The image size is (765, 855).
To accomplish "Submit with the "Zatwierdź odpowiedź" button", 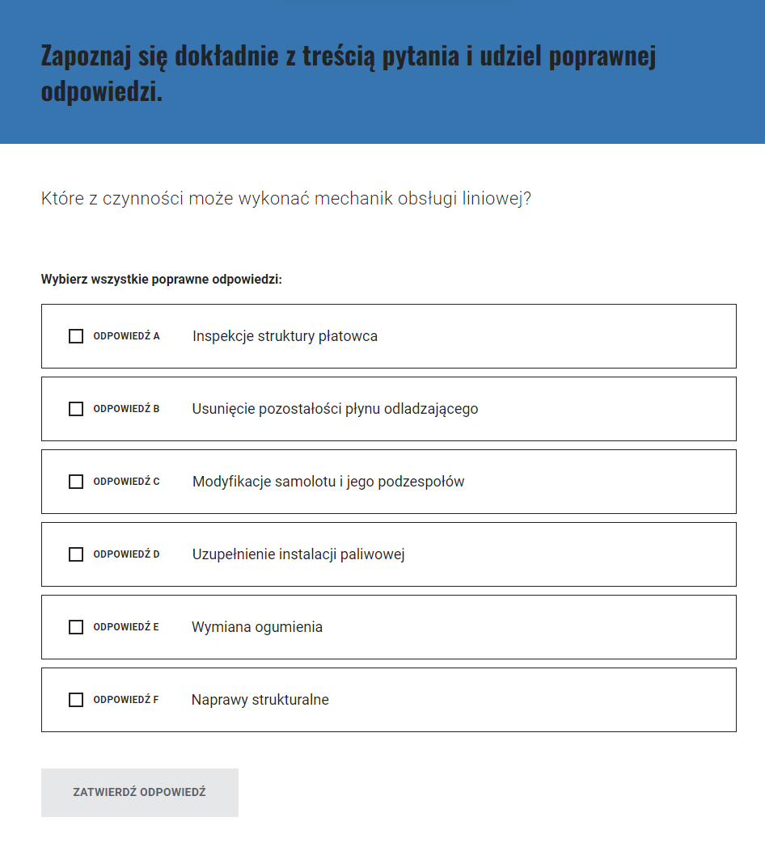I will coord(140,793).
